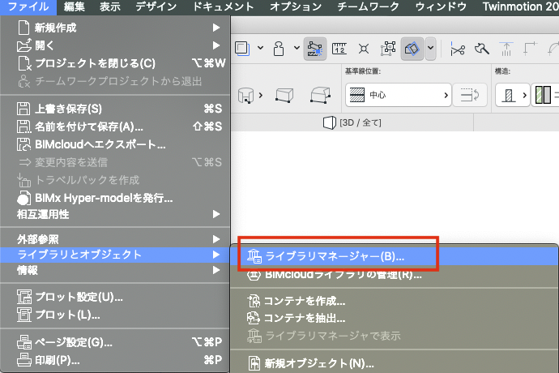
Task: Open the デザイン menu
Action: coord(156,6)
